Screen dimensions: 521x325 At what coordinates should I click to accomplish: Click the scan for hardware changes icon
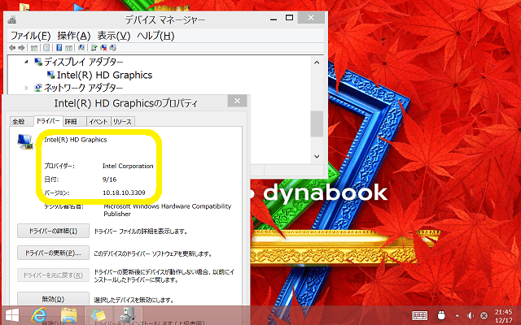(x=81, y=48)
